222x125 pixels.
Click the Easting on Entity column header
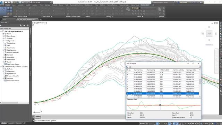(191, 70)
